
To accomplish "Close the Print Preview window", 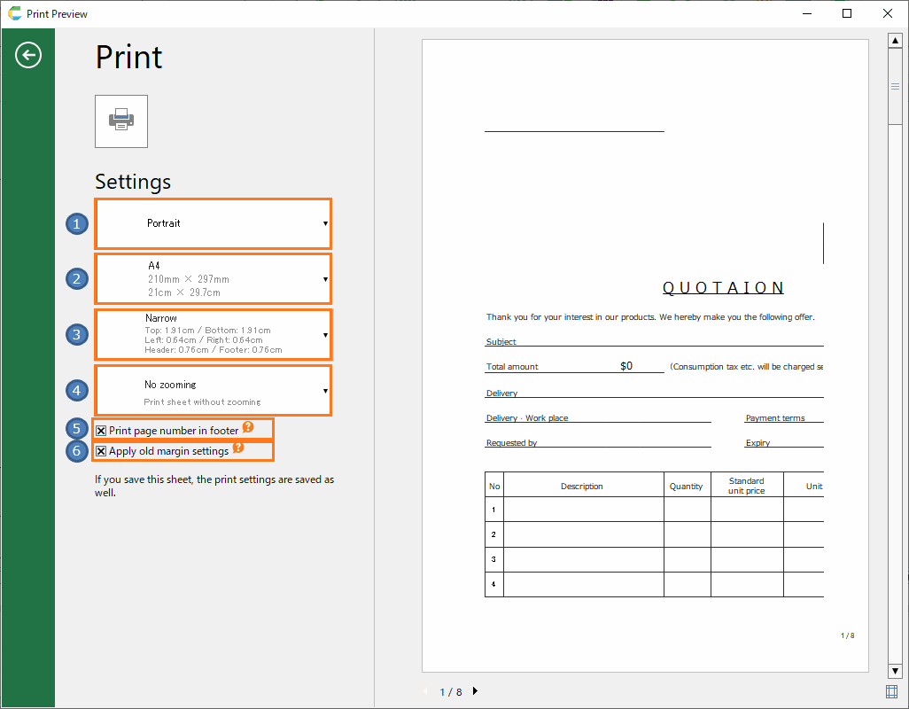I will pyautogui.click(x=888, y=13).
